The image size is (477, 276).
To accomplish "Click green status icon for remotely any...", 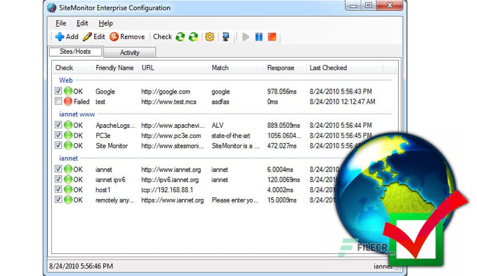I will coord(68,200).
